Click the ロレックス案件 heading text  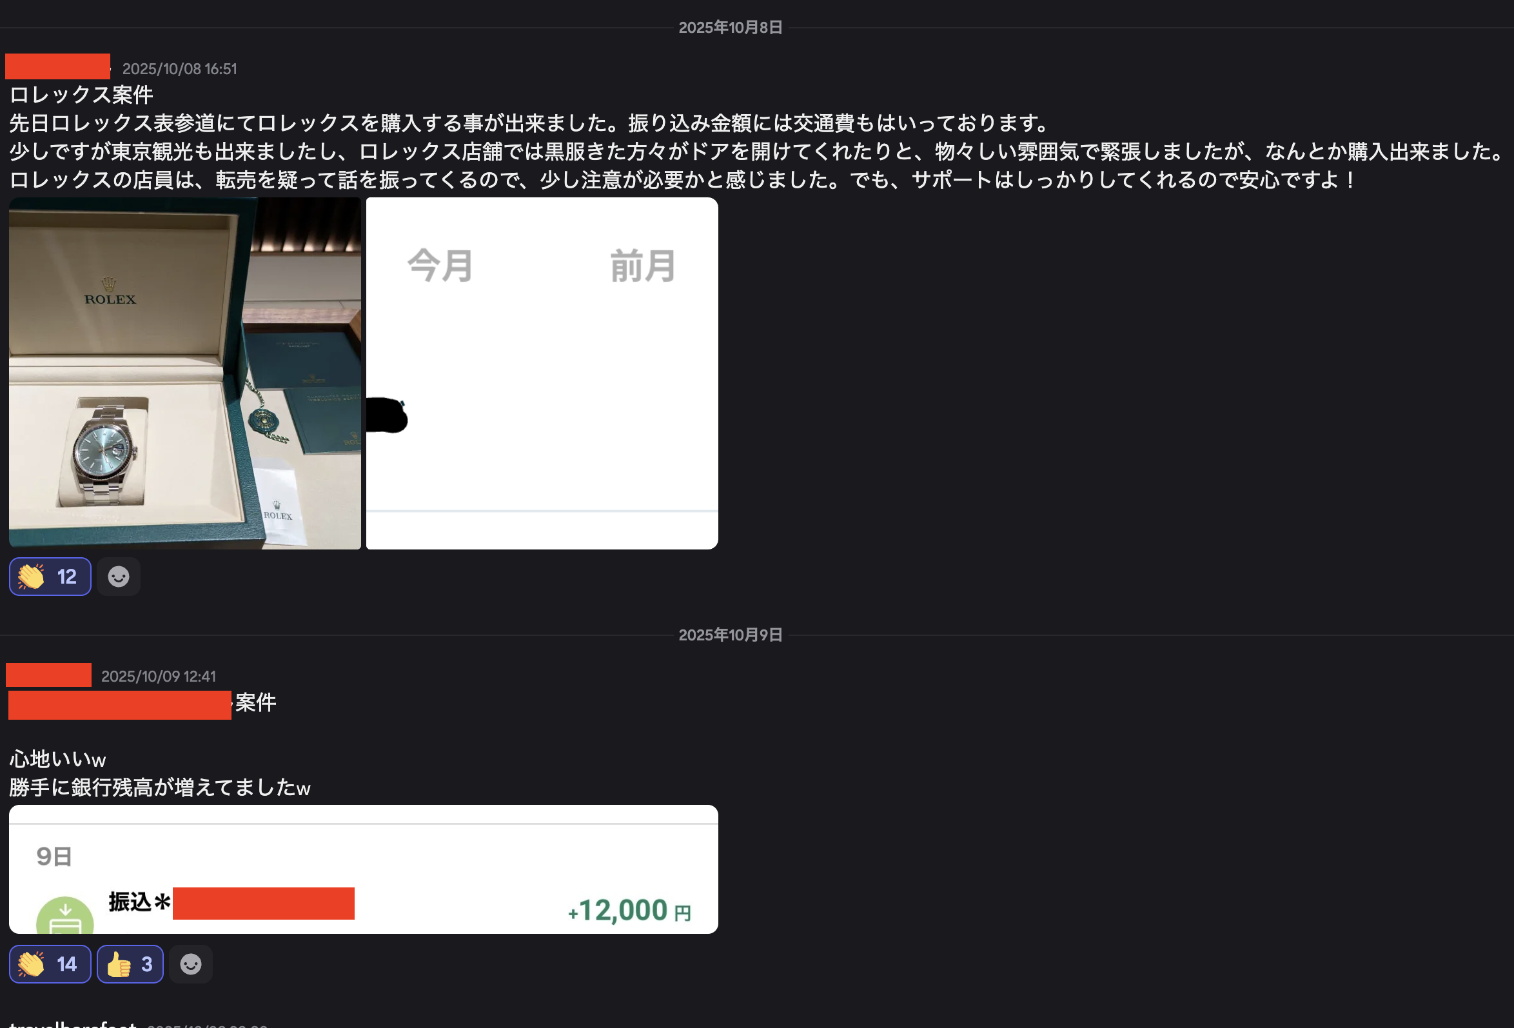pos(81,94)
